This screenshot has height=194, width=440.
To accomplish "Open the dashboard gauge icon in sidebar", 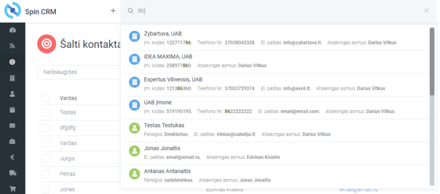I will pos(12,30).
